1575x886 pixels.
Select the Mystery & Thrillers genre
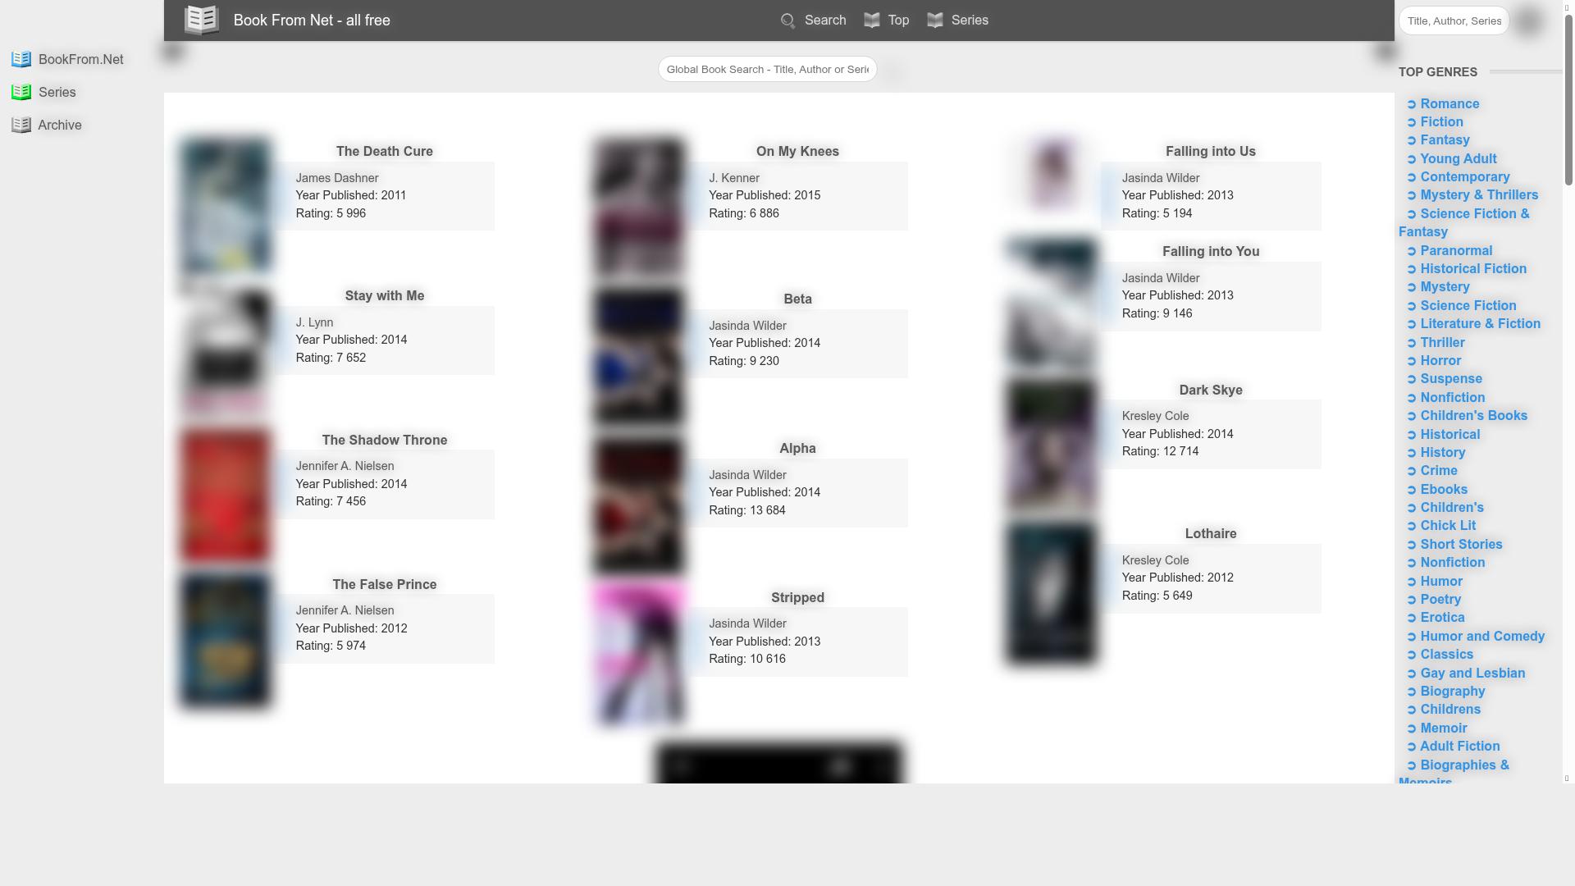1479,194
